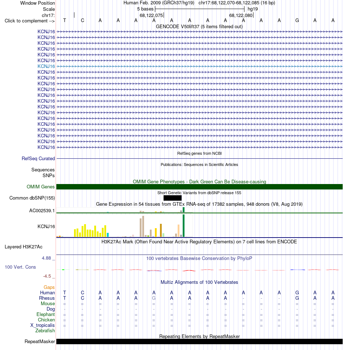Click the AC002539.1 GTEx label
The width and height of the screenshot is (343, 350).
(42, 211)
